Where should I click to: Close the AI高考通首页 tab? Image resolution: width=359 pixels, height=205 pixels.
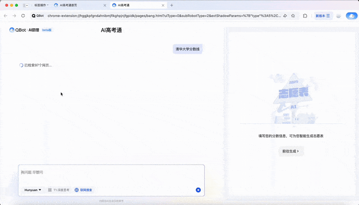point(105,5)
